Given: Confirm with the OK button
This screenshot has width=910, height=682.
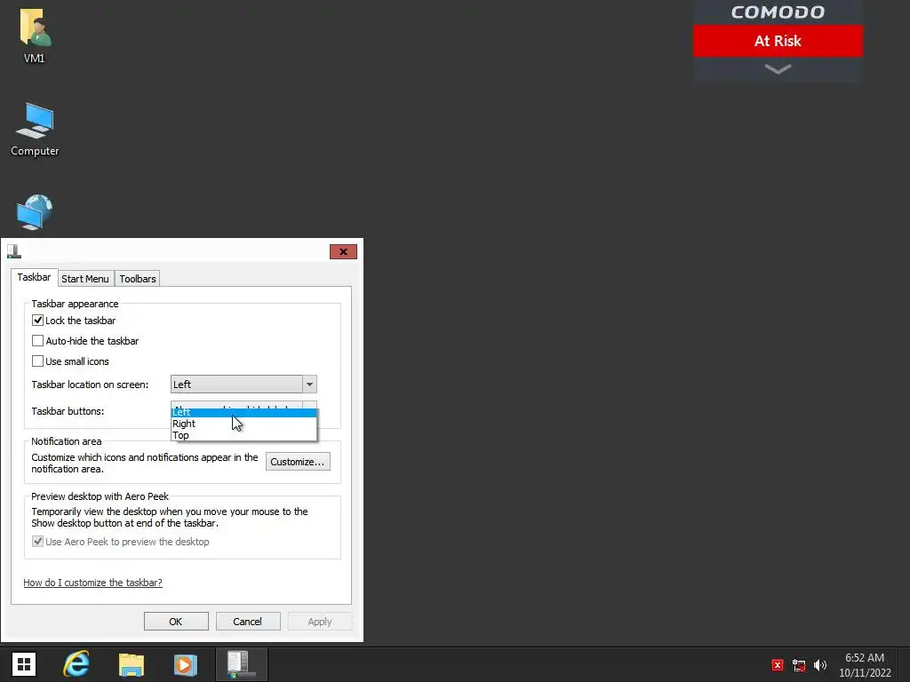Looking at the screenshot, I should 176,621.
